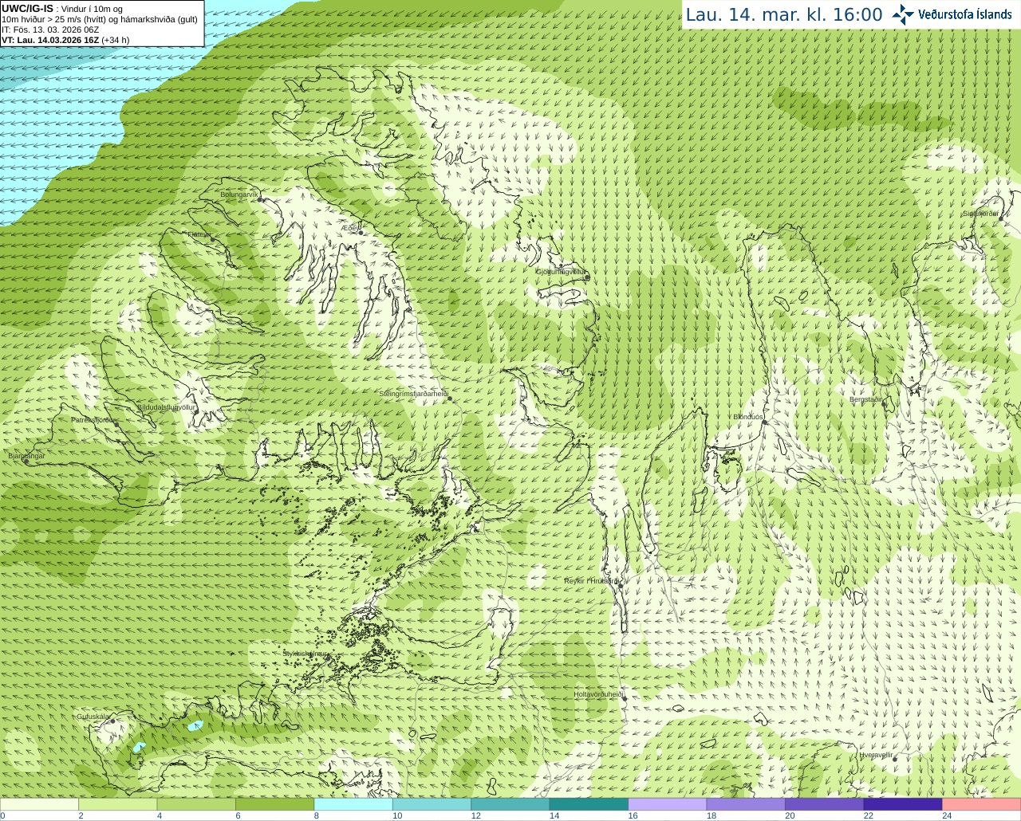Select the Stykkishólmur station label
The width and height of the screenshot is (1021, 821).
(305, 653)
